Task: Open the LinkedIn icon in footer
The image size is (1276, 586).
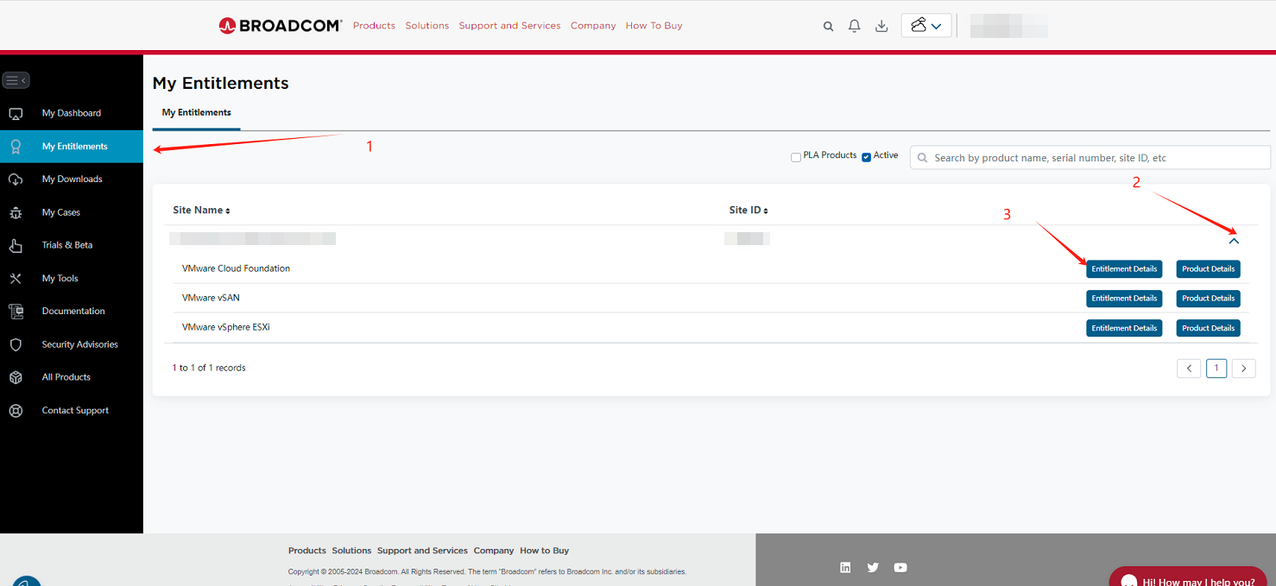Action: (845, 567)
